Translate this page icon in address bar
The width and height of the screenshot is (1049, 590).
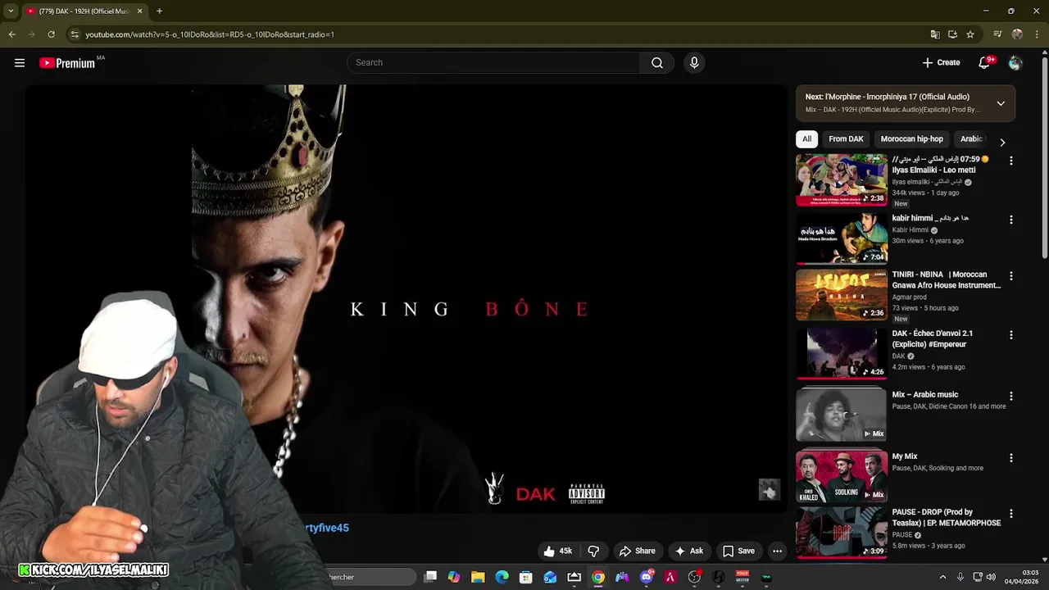935,34
